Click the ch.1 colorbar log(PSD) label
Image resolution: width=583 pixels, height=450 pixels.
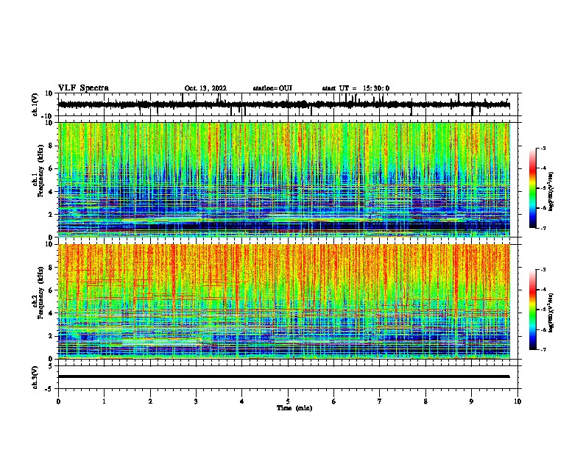pyautogui.click(x=551, y=192)
